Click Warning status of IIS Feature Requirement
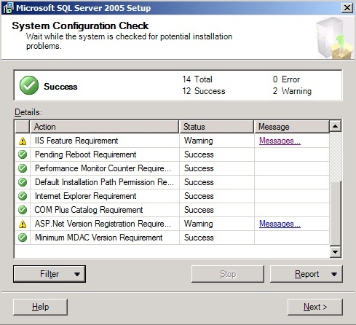This screenshot has height=325, width=356. tap(199, 141)
